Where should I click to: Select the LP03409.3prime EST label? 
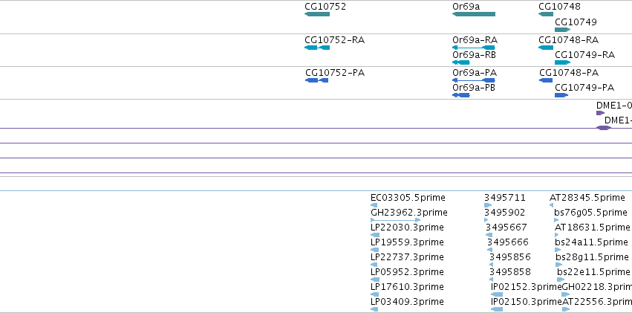407,302
